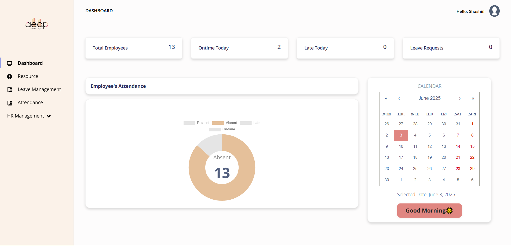Toggle the Absent legend swatch in chart
The height and width of the screenshot is (246, 511).
tap(218, 123)
